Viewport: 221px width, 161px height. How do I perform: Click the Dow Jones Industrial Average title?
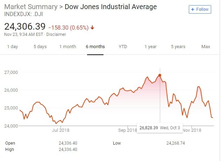coord(111,7)
